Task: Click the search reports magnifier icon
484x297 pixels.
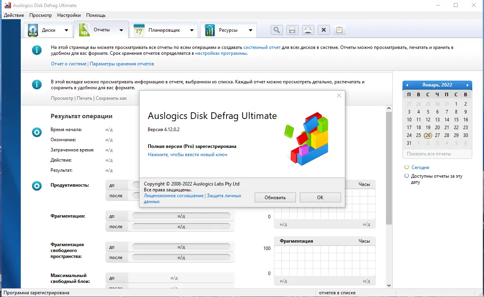Action: click(x=276, y=30)
